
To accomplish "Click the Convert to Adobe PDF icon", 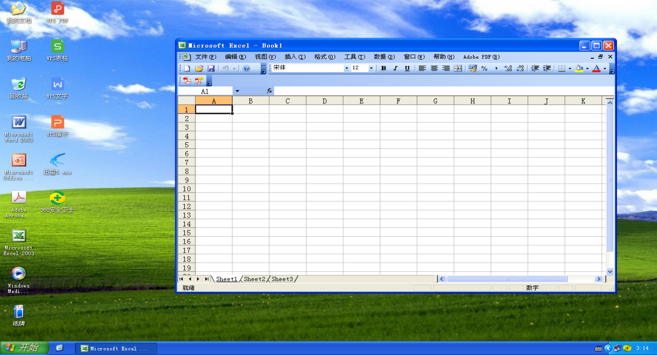I will click(x=187, y=80).
